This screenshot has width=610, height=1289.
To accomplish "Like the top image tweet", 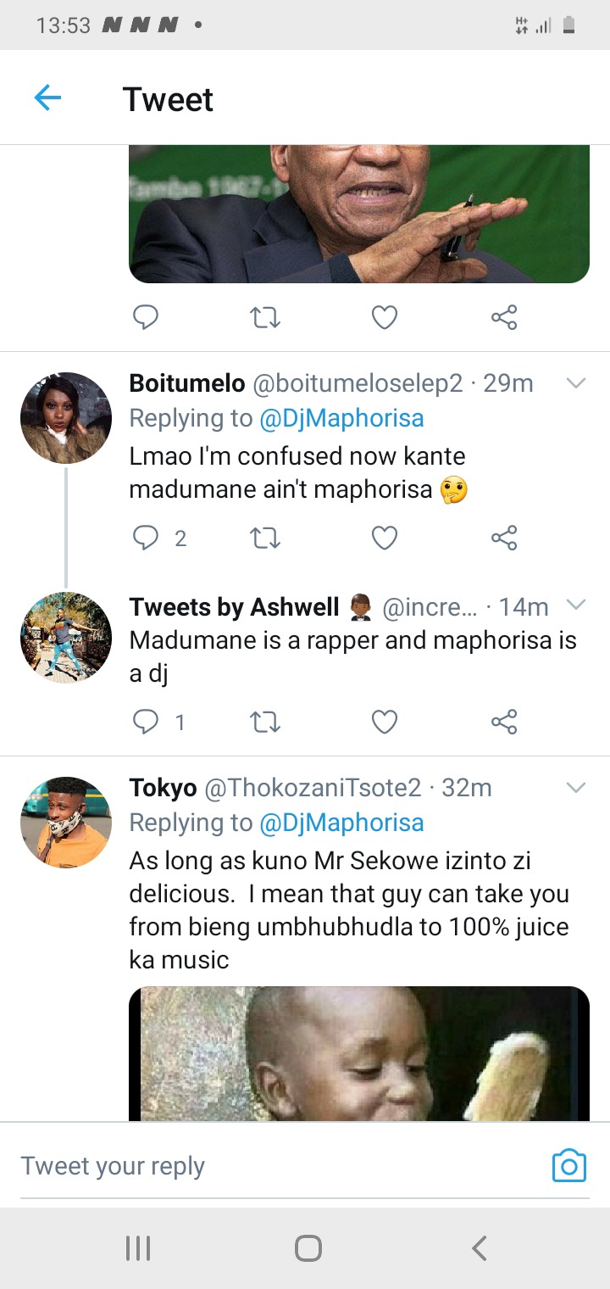I will [x=385, y=318].
